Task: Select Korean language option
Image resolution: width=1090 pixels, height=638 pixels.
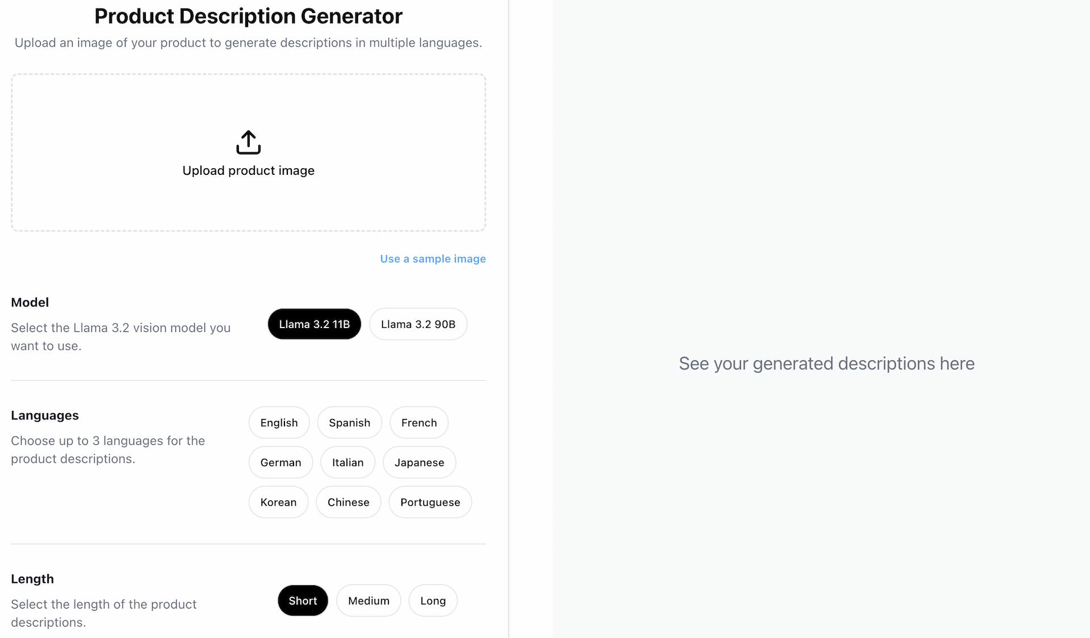Action: 279,502
